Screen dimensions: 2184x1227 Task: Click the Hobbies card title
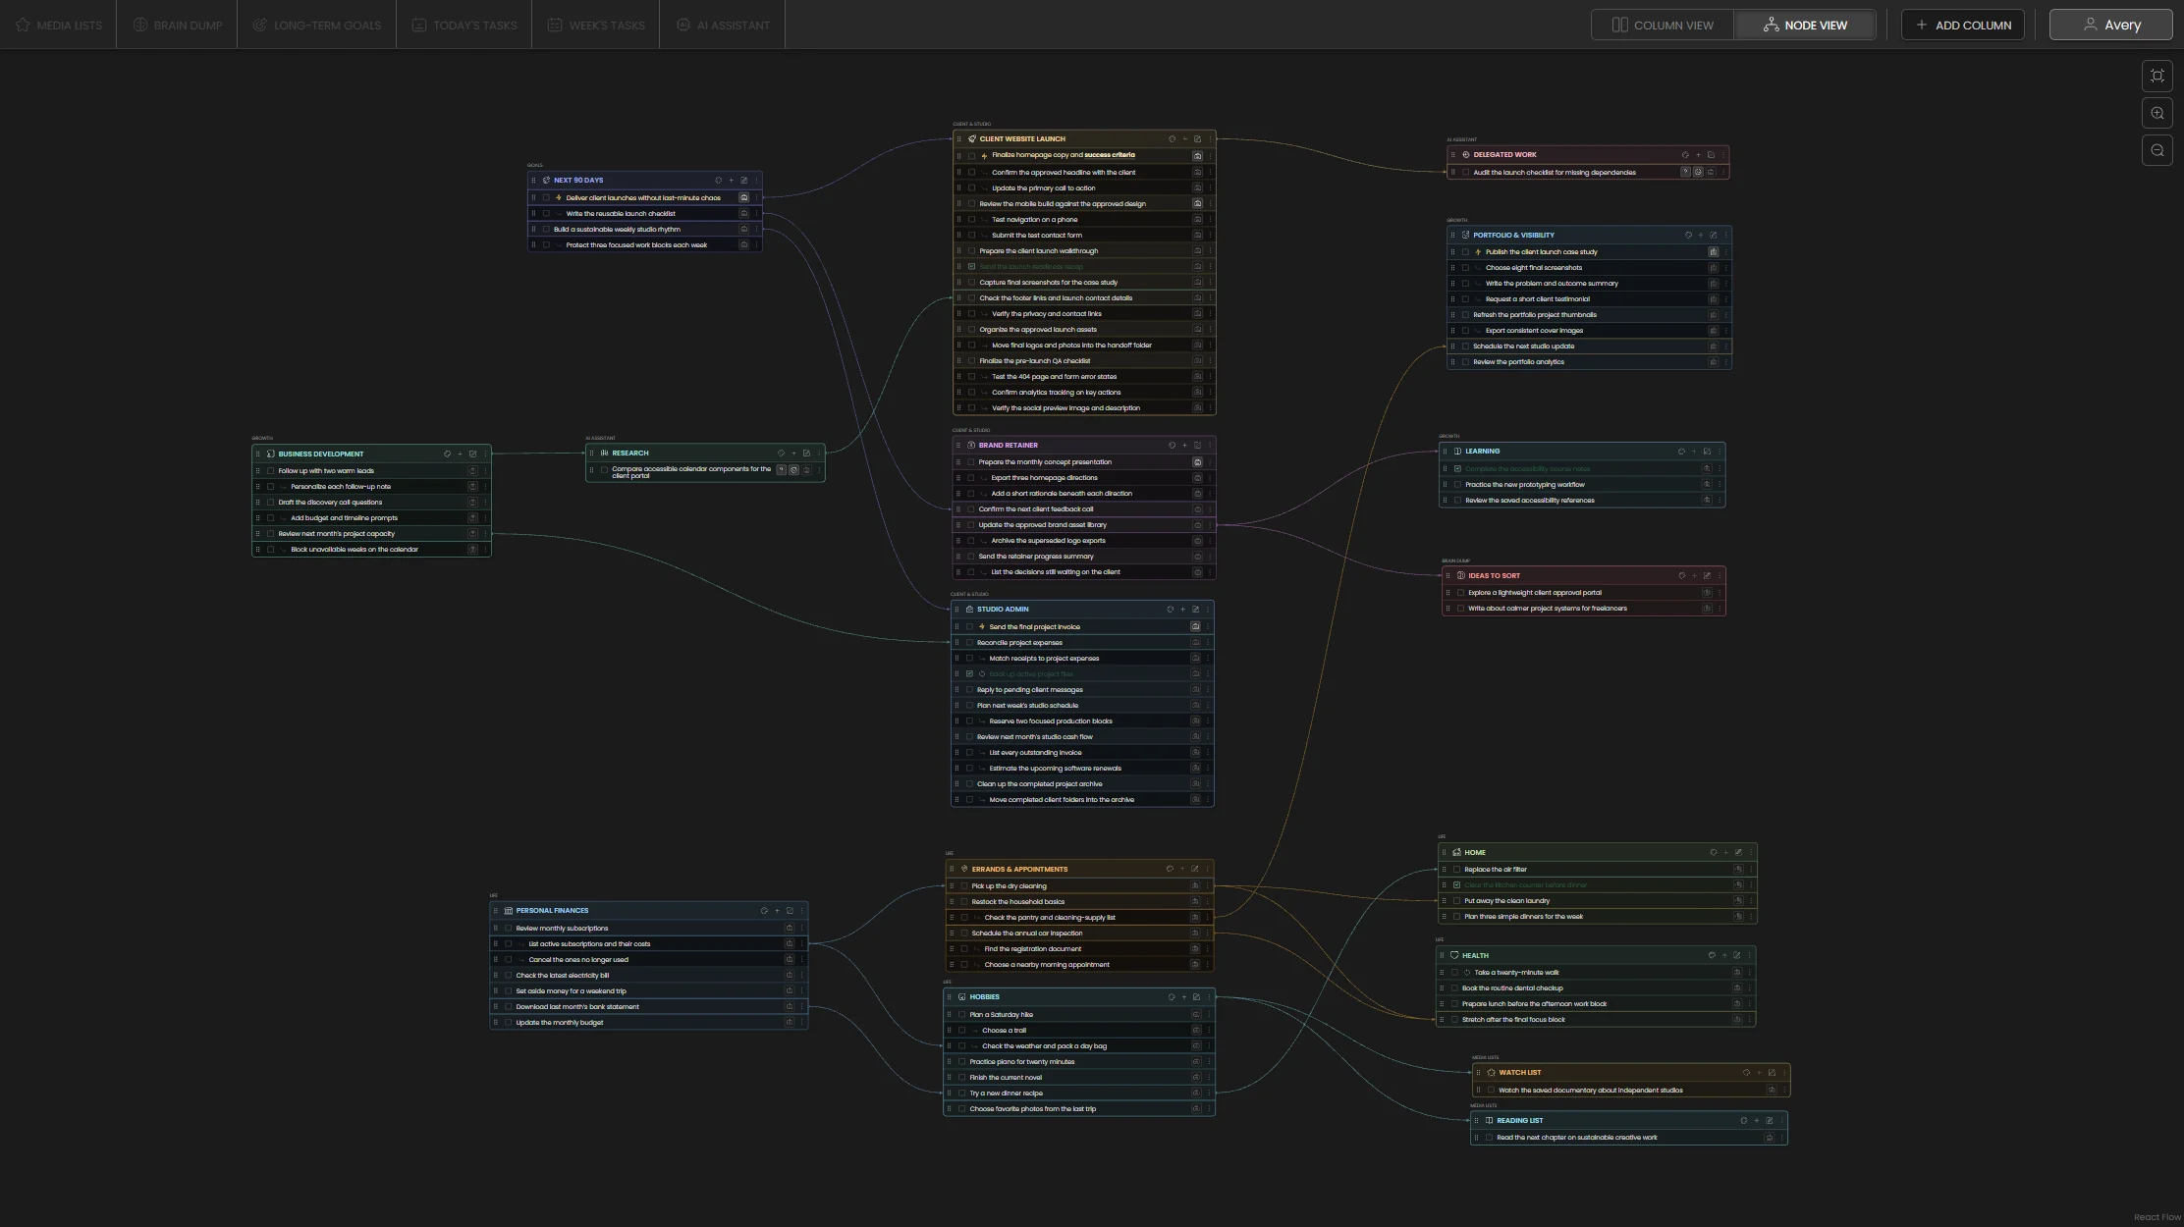click(x=984, y=997)
